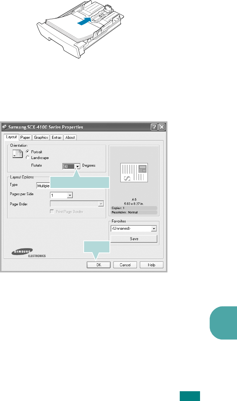Click the orientation preview icon
The width and height of the screenshot is (237, 401).
(x=18, y=154)
